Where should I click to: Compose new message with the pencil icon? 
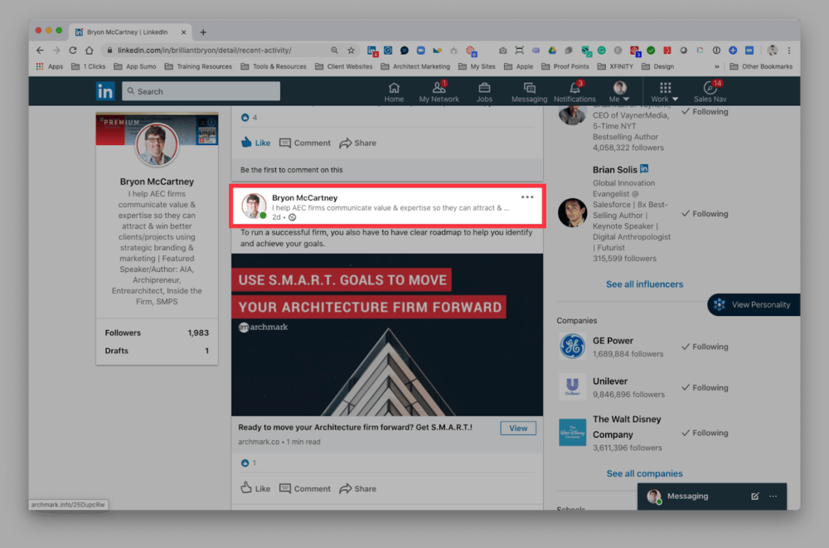[x=755, y=496]
